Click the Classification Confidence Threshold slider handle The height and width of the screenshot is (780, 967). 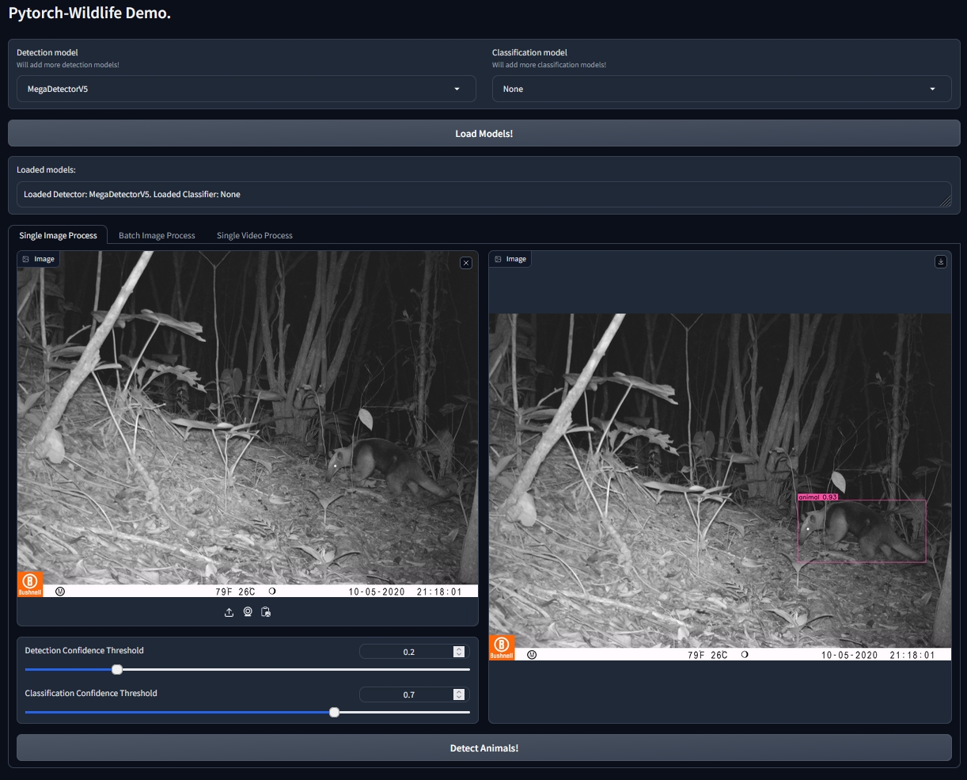point(335,713)
